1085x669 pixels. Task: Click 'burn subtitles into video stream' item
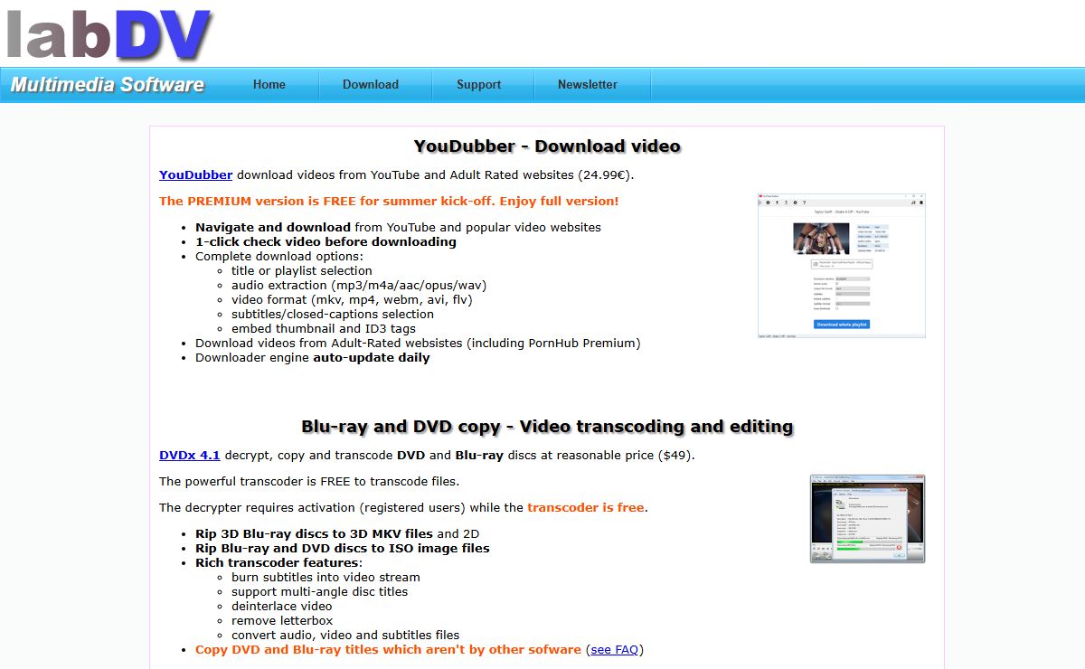[x=325, y=577]
